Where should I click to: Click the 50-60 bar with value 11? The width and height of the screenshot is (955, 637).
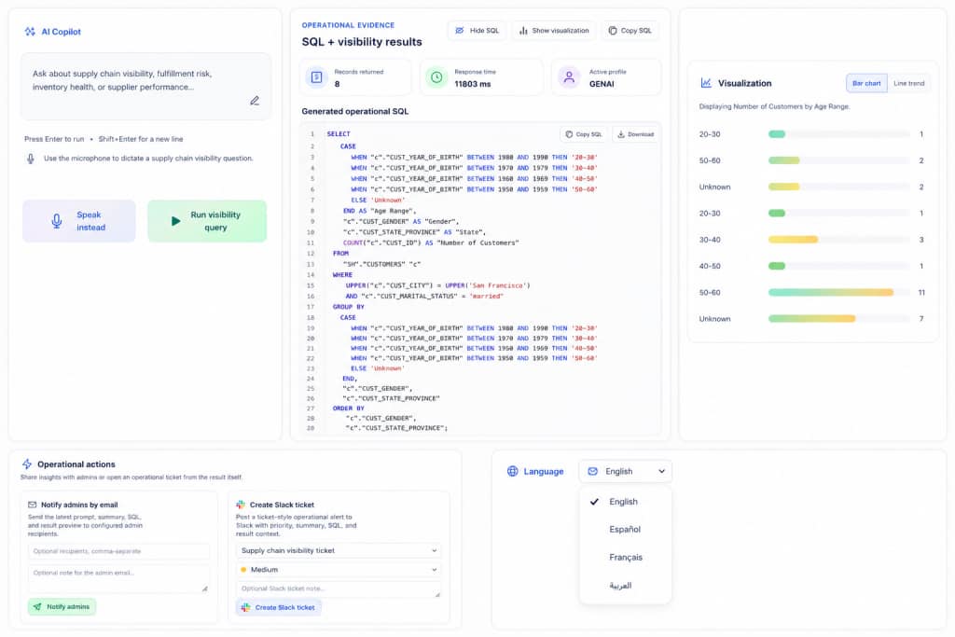pyautogui.click(x=831, y=293)
